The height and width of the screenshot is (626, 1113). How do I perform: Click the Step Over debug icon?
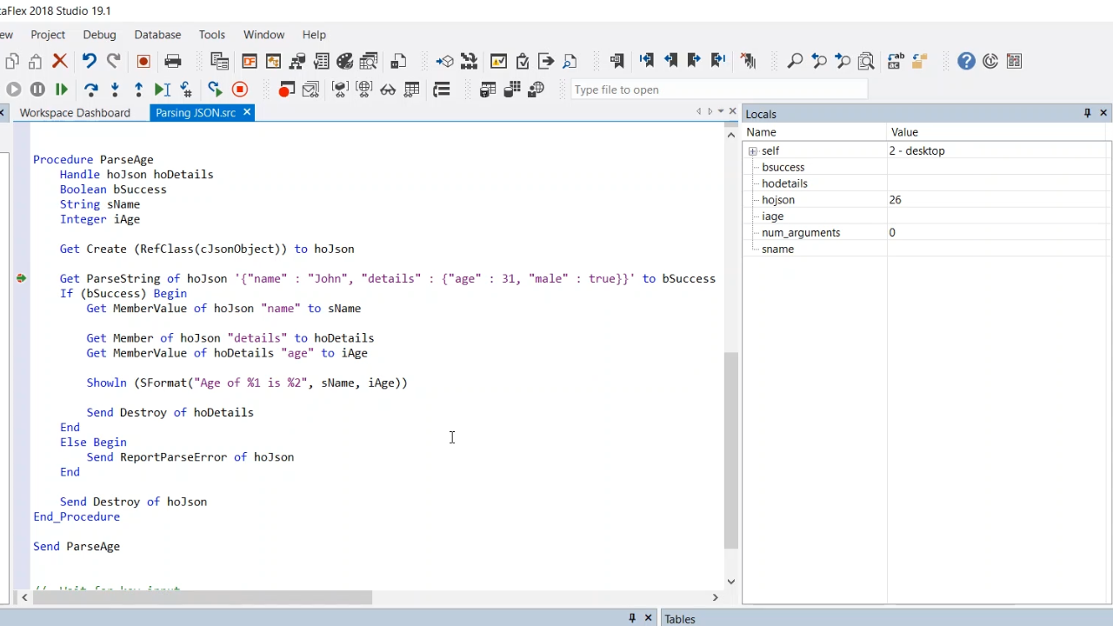point(90,90)
